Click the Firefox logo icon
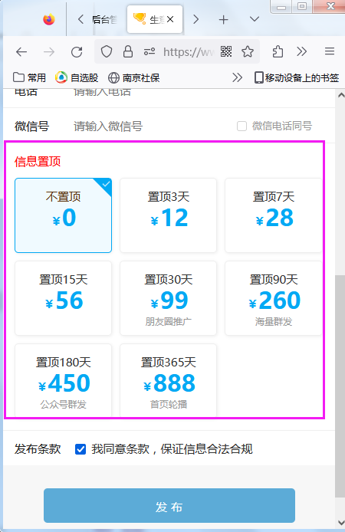 pyautogui.click(x=49, y=19)
